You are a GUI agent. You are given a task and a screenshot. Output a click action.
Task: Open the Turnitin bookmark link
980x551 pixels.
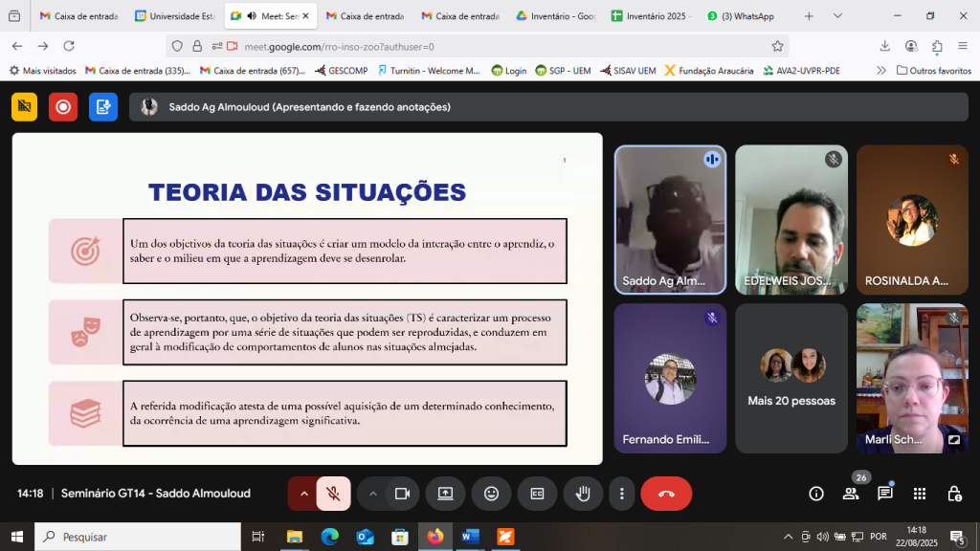[429, 70]
